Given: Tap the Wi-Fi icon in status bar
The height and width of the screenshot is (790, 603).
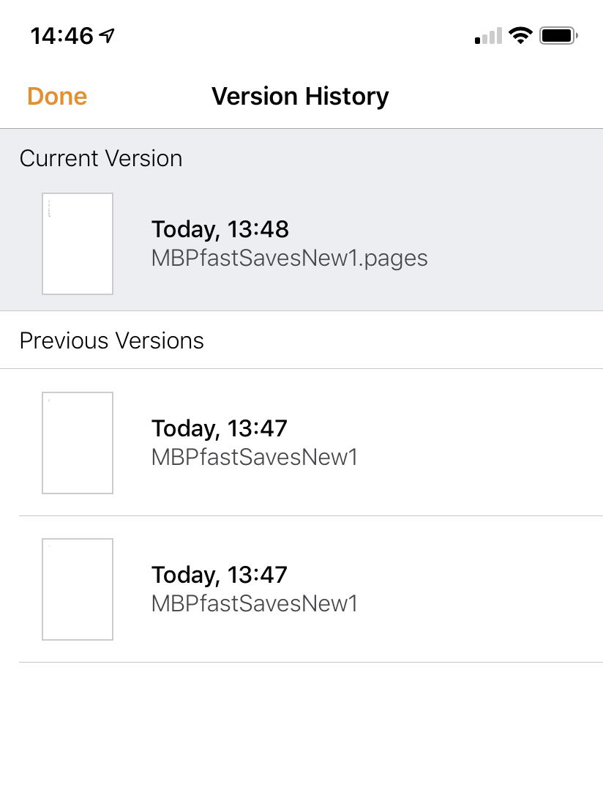Looking at the screenshot, I should (520, 35).
